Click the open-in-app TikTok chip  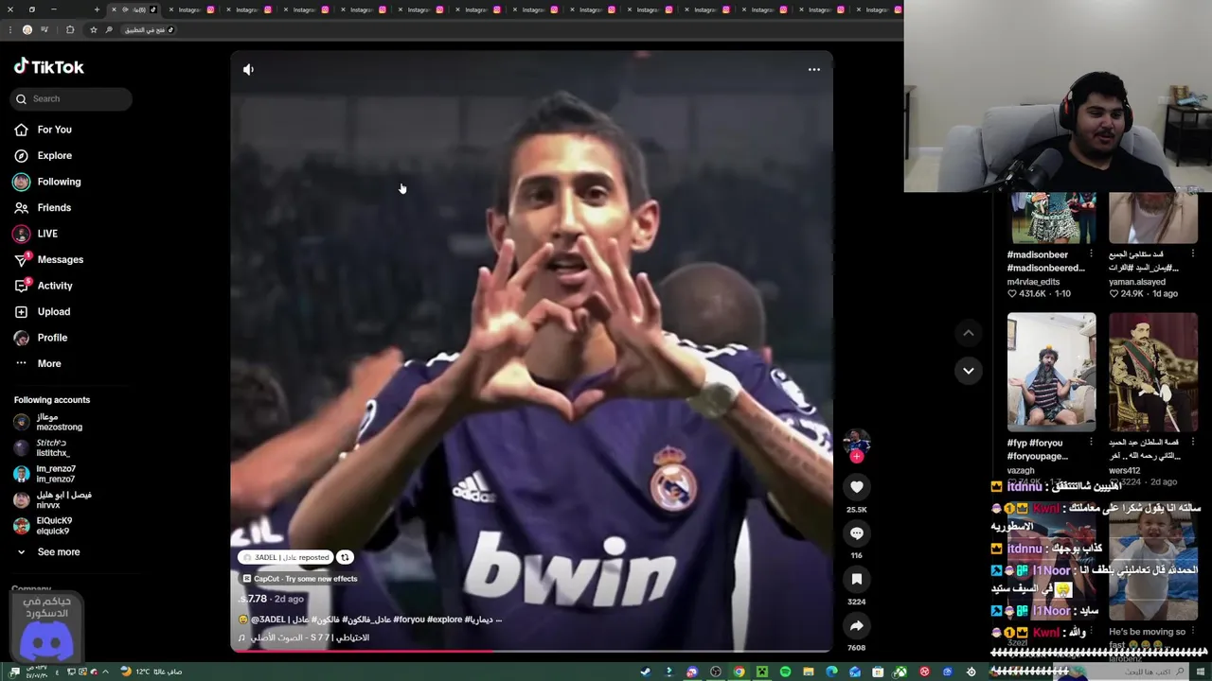tap(150, 29)
